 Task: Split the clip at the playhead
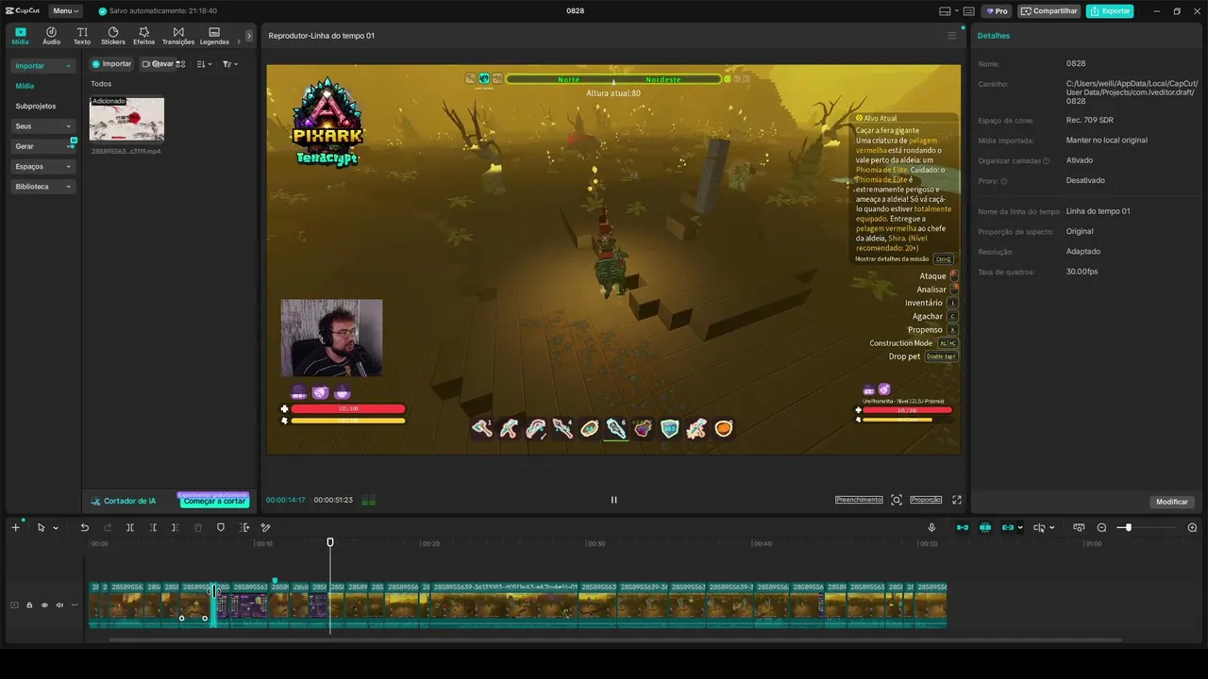(130, 527)
